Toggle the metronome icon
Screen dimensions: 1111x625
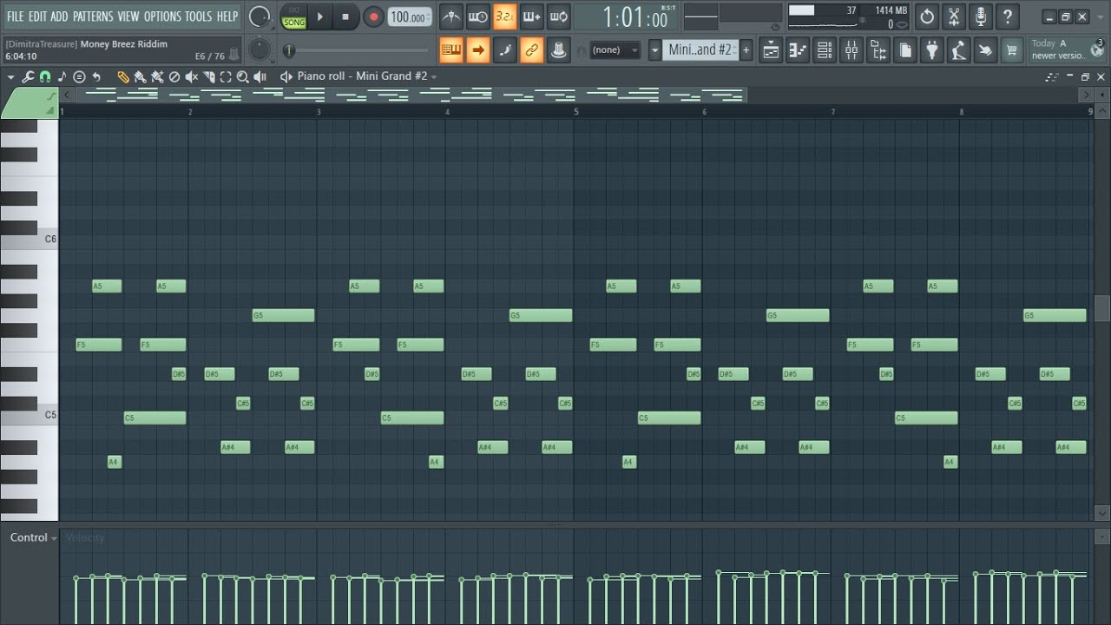(x=450, y=16)
